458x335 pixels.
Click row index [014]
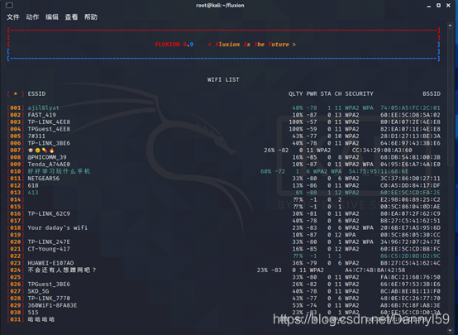[x=16, y=199]
